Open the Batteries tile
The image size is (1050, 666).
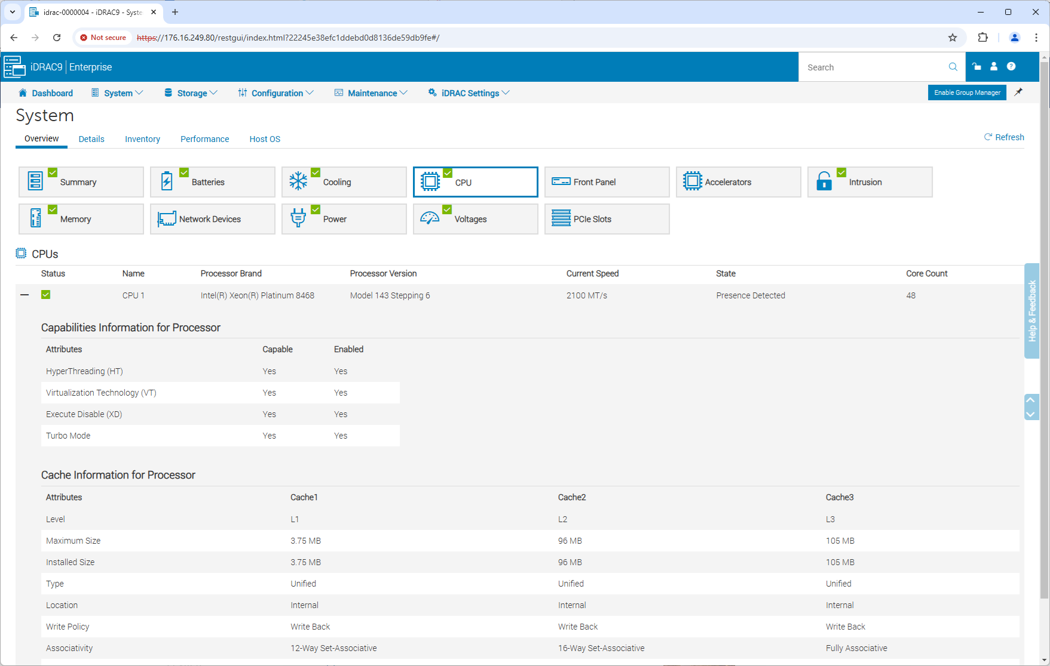point(213,182)
